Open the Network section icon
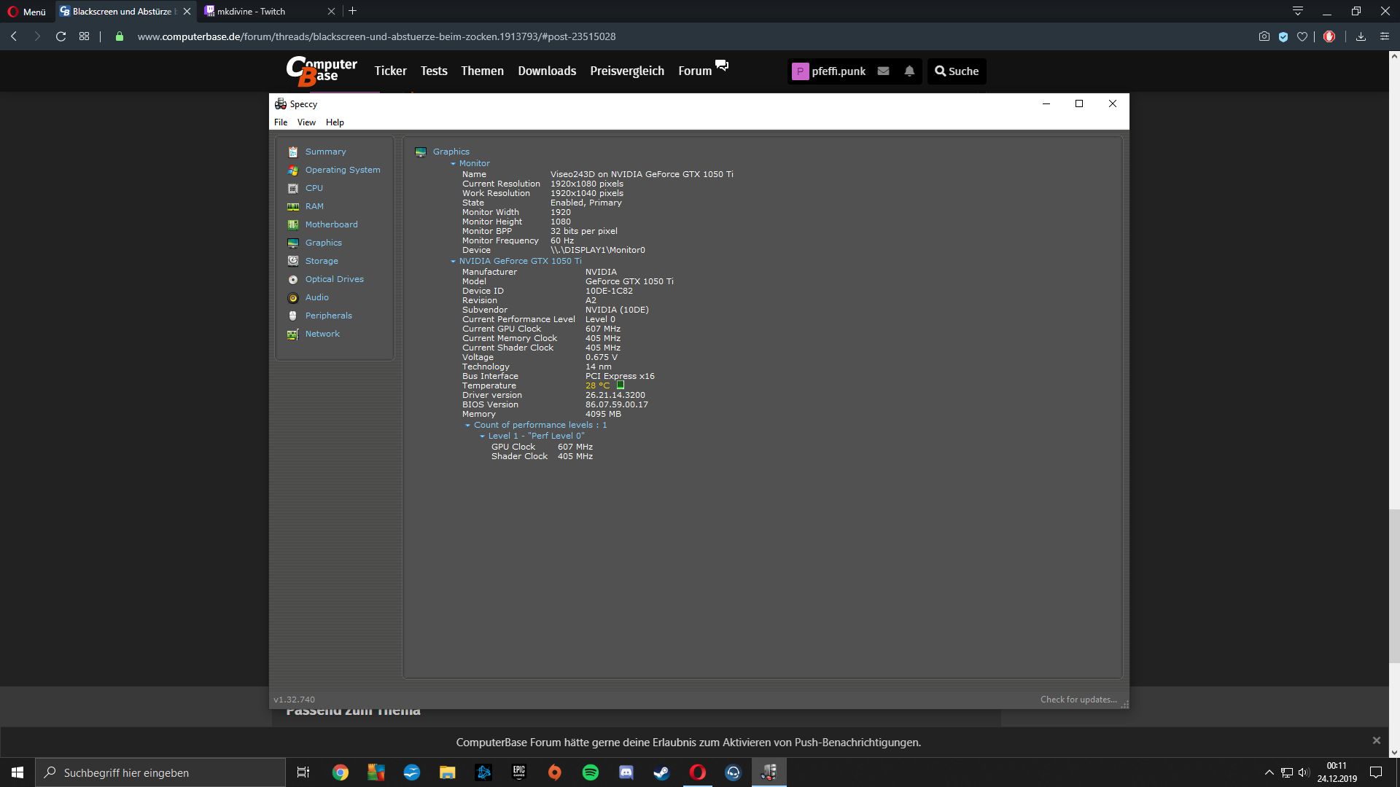 293,334
